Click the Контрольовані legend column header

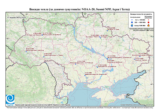click(135, 17)
